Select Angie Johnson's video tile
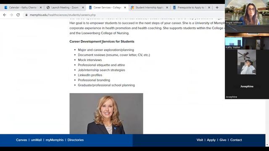Image resolution: width=269 pixels, height=151 pixels. 247,13
